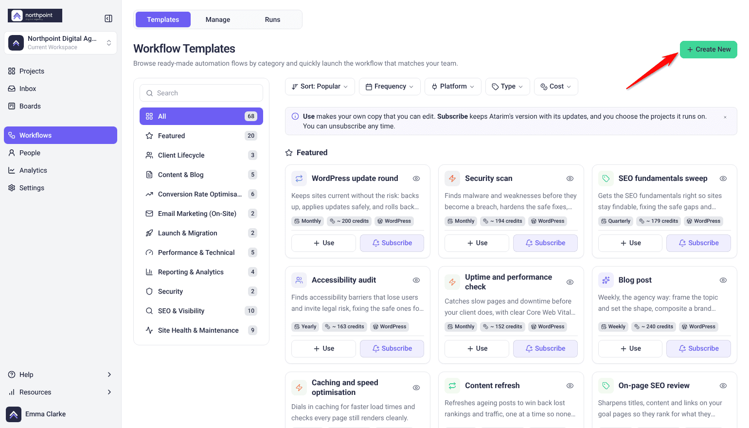Select Conversion Rate Optimisation category
Screen dimensions: 749x428
click(201, 194)
